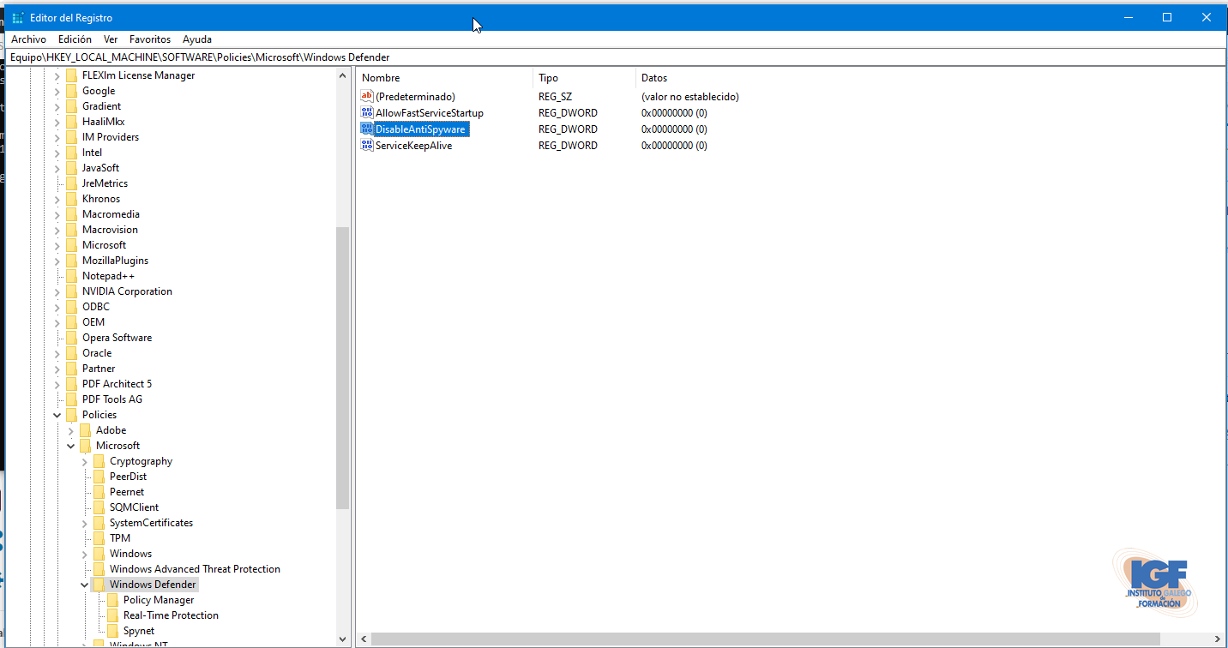Click the "(valor no establecido)" data cell
The height and width of the screenshot is (648, 1228).
click(x=689, y=97)
